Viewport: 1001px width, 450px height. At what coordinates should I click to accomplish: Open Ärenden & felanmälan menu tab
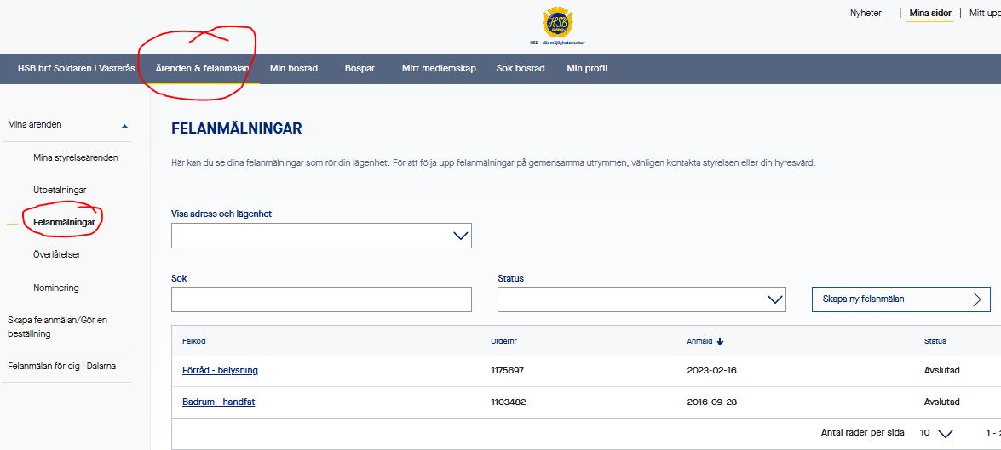click(x=202, y=69)
